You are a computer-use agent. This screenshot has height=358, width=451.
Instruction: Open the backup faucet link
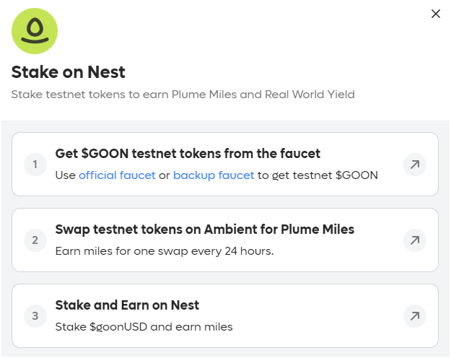214,175
